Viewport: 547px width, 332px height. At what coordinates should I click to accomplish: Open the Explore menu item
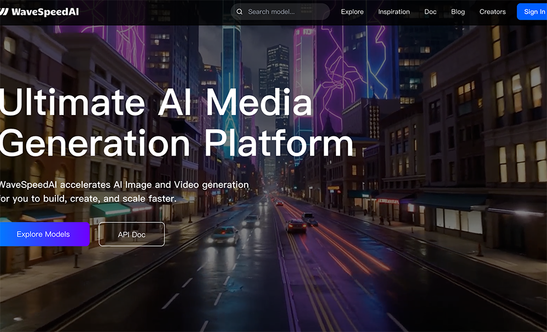[352, 12]
